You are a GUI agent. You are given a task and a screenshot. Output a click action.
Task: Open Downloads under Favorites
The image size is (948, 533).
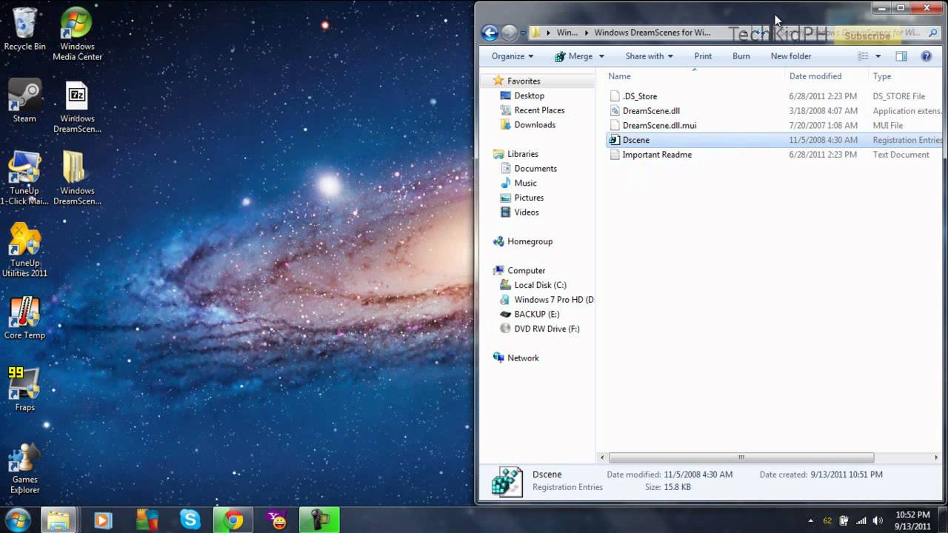(x=535, y=125)
